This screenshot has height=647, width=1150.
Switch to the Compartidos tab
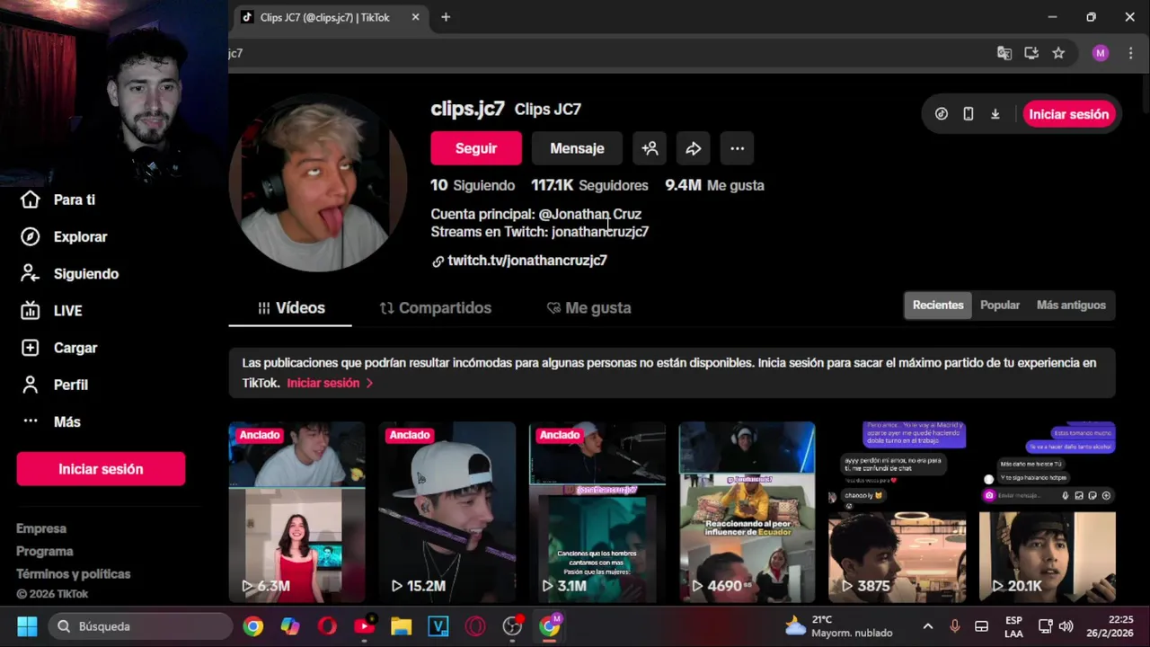pos(435,307)
